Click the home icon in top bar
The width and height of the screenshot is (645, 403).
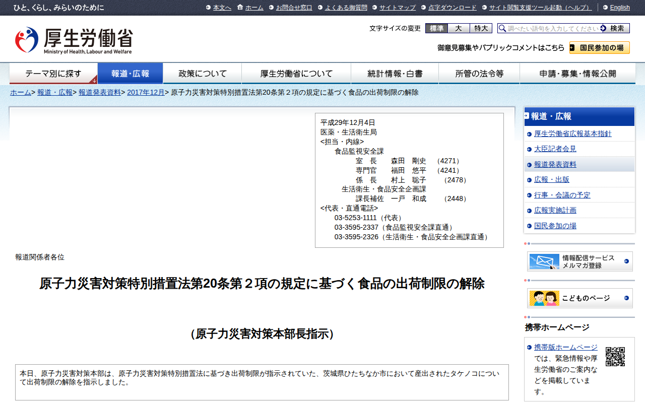[240, 8]
